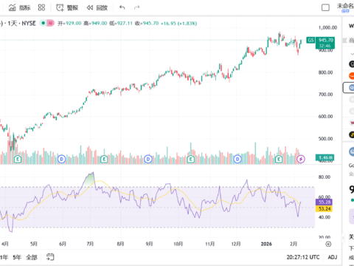Viewport: 354px width, 266px height.
Task: Click the 600.00 price scale label
Action: tap(325, 116)
